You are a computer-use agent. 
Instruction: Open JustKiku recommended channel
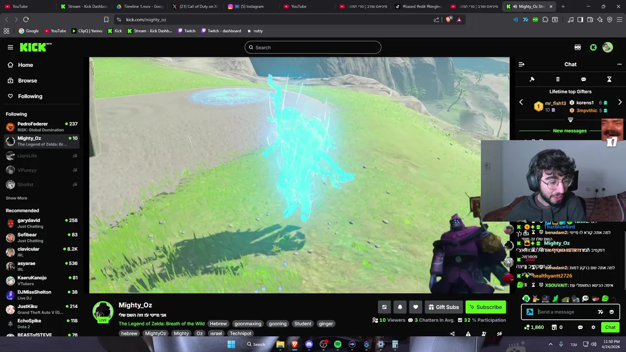[42, 309]
